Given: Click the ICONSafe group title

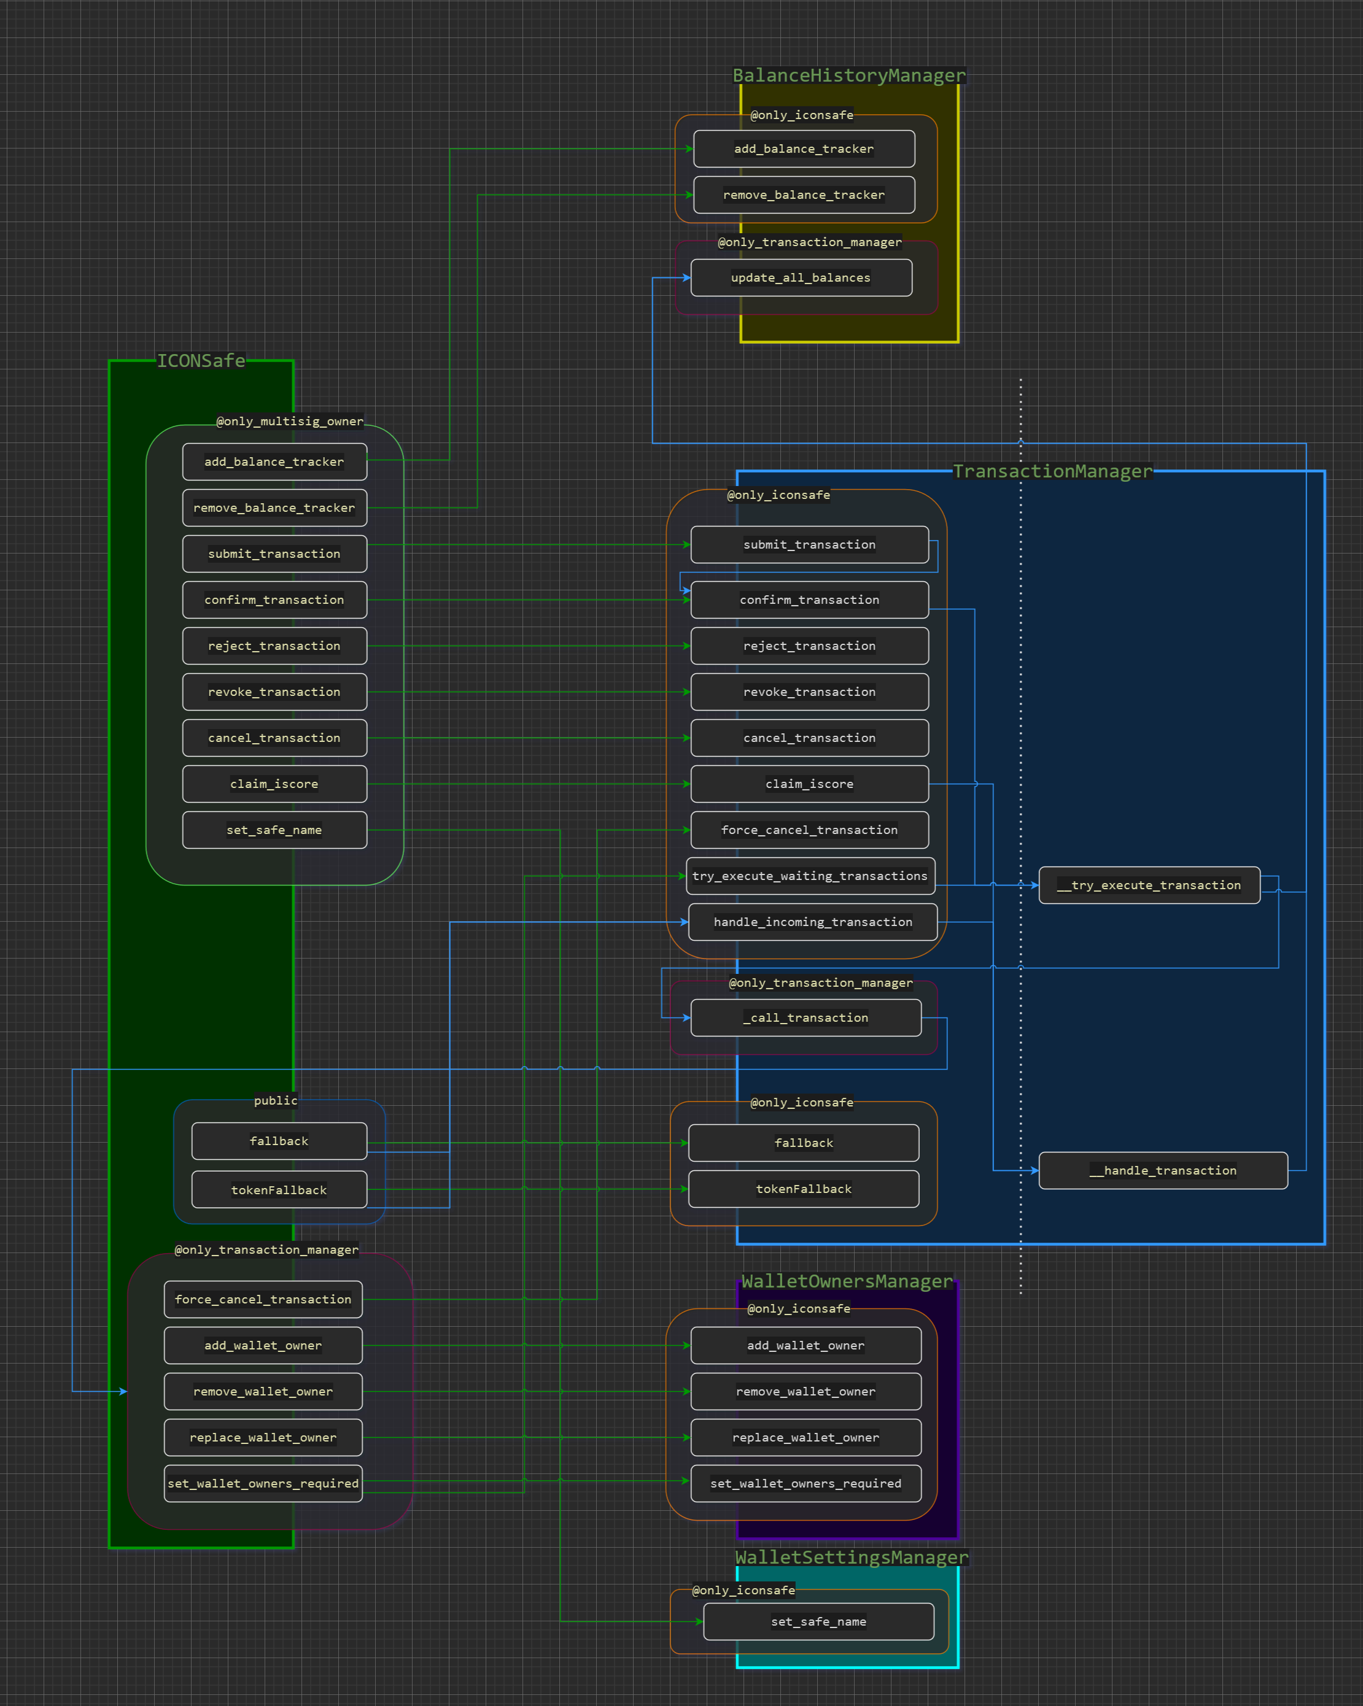Looking at the screenshot, I should click(x=201, y=361).
